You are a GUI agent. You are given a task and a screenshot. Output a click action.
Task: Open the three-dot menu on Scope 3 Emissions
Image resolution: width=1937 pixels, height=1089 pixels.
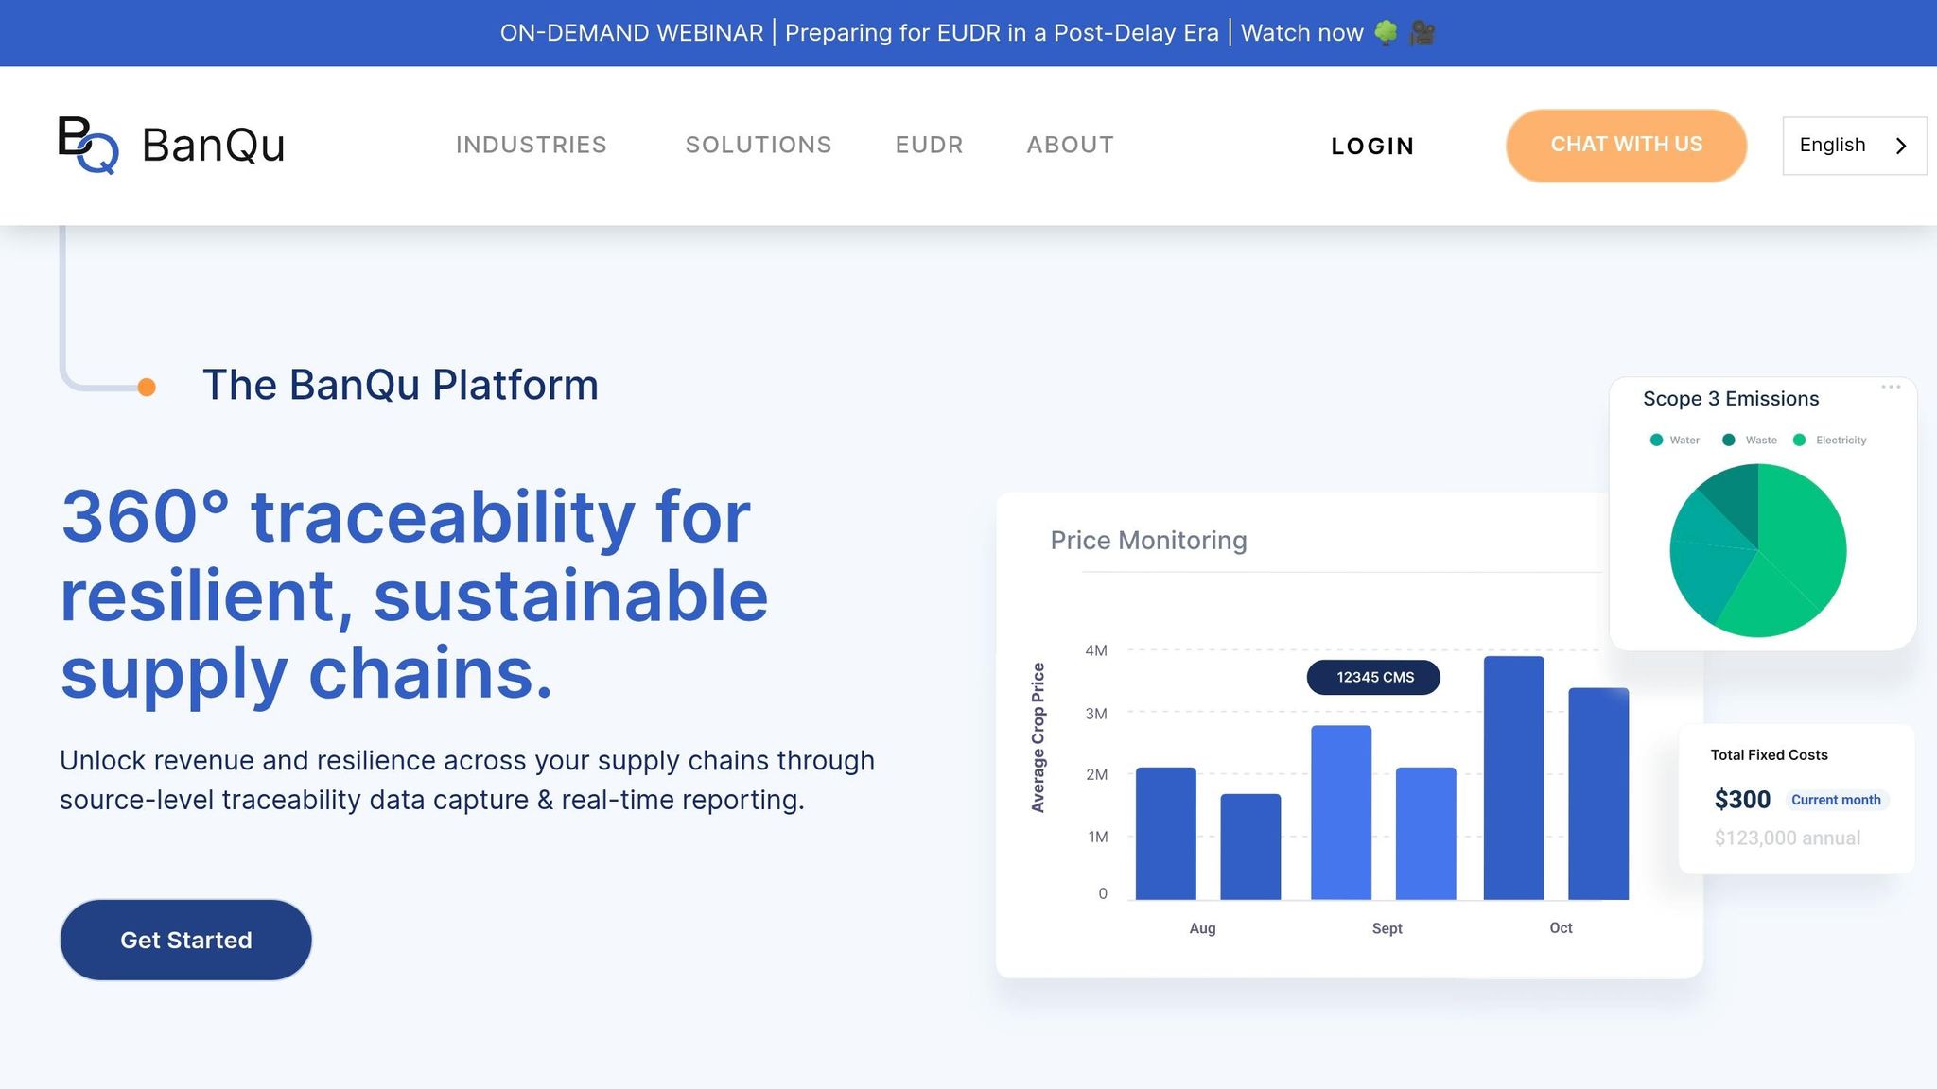click(1891, 387)
